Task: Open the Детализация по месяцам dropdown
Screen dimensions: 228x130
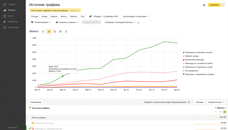Action: (136, 16)
